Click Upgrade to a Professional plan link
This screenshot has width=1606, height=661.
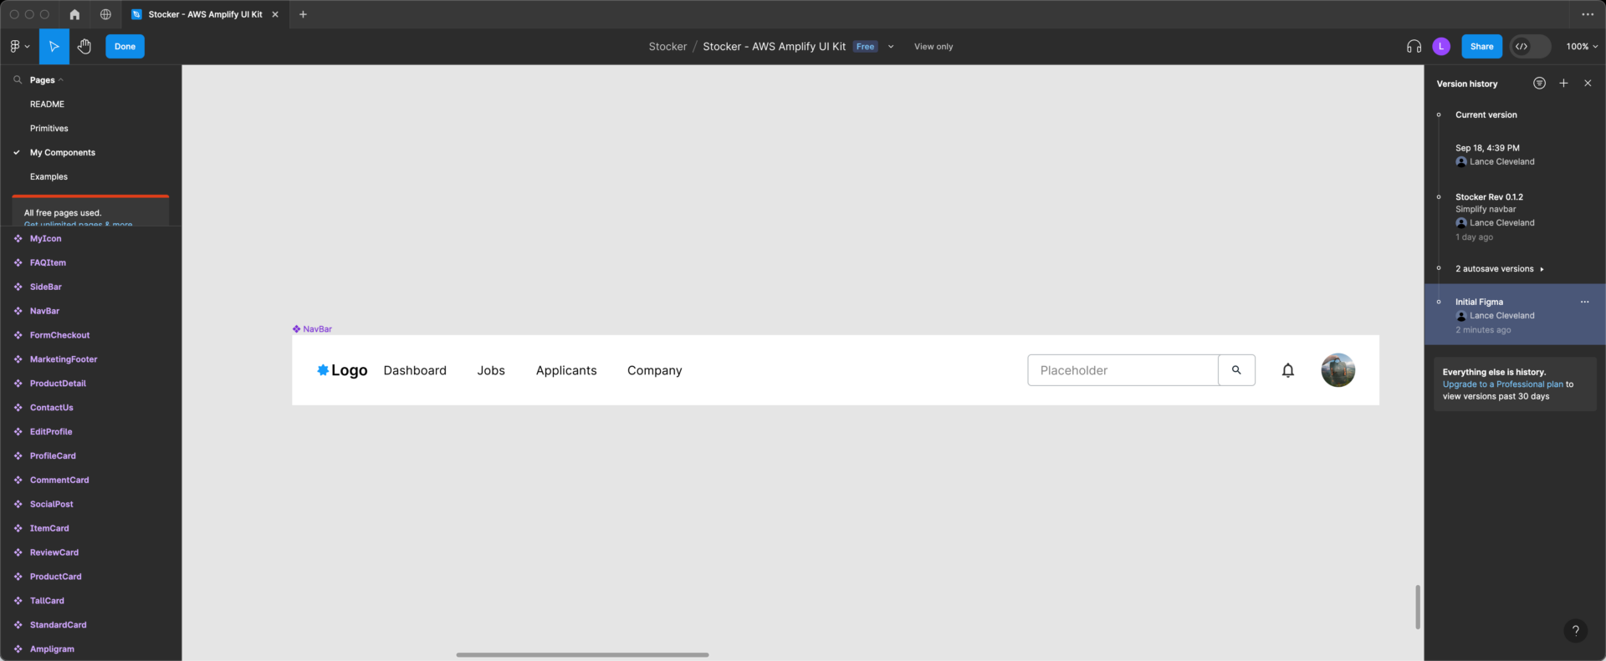(x=1503, y=384)
